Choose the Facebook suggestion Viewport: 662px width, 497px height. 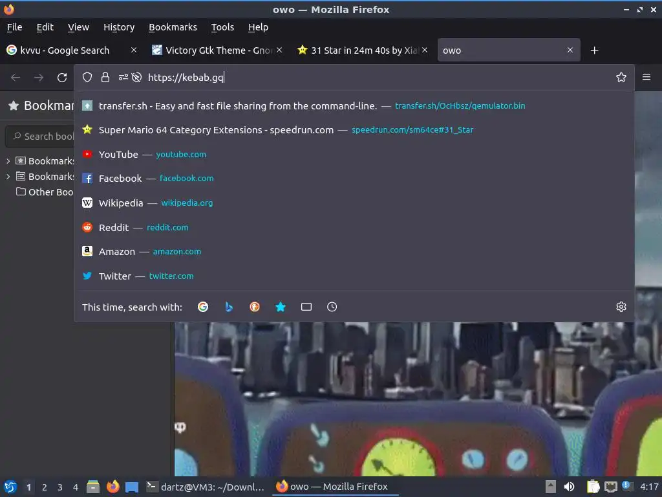coord(354,179)
